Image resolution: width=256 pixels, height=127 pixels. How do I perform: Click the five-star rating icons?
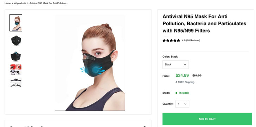point(171,41)
